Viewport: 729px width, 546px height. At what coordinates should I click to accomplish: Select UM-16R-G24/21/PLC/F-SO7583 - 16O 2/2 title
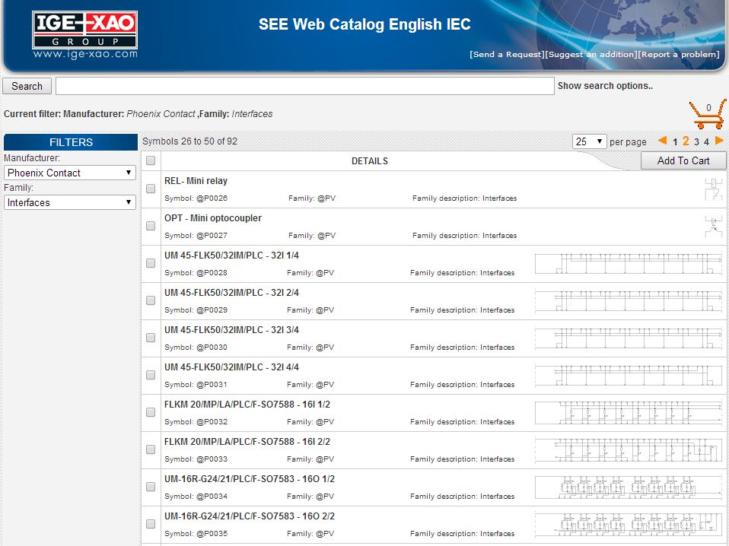coord(250,516)
